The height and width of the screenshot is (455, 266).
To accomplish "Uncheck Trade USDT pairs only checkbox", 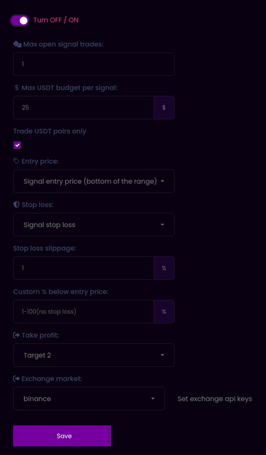I will (17, 145).
